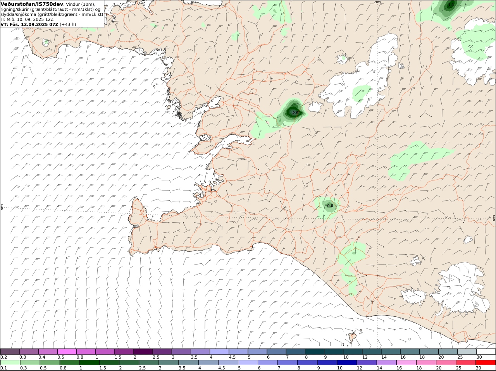Click the 'slydda/snjókoma' legend description line
This screenshot has height=371, width=496.
click(52, 14)
